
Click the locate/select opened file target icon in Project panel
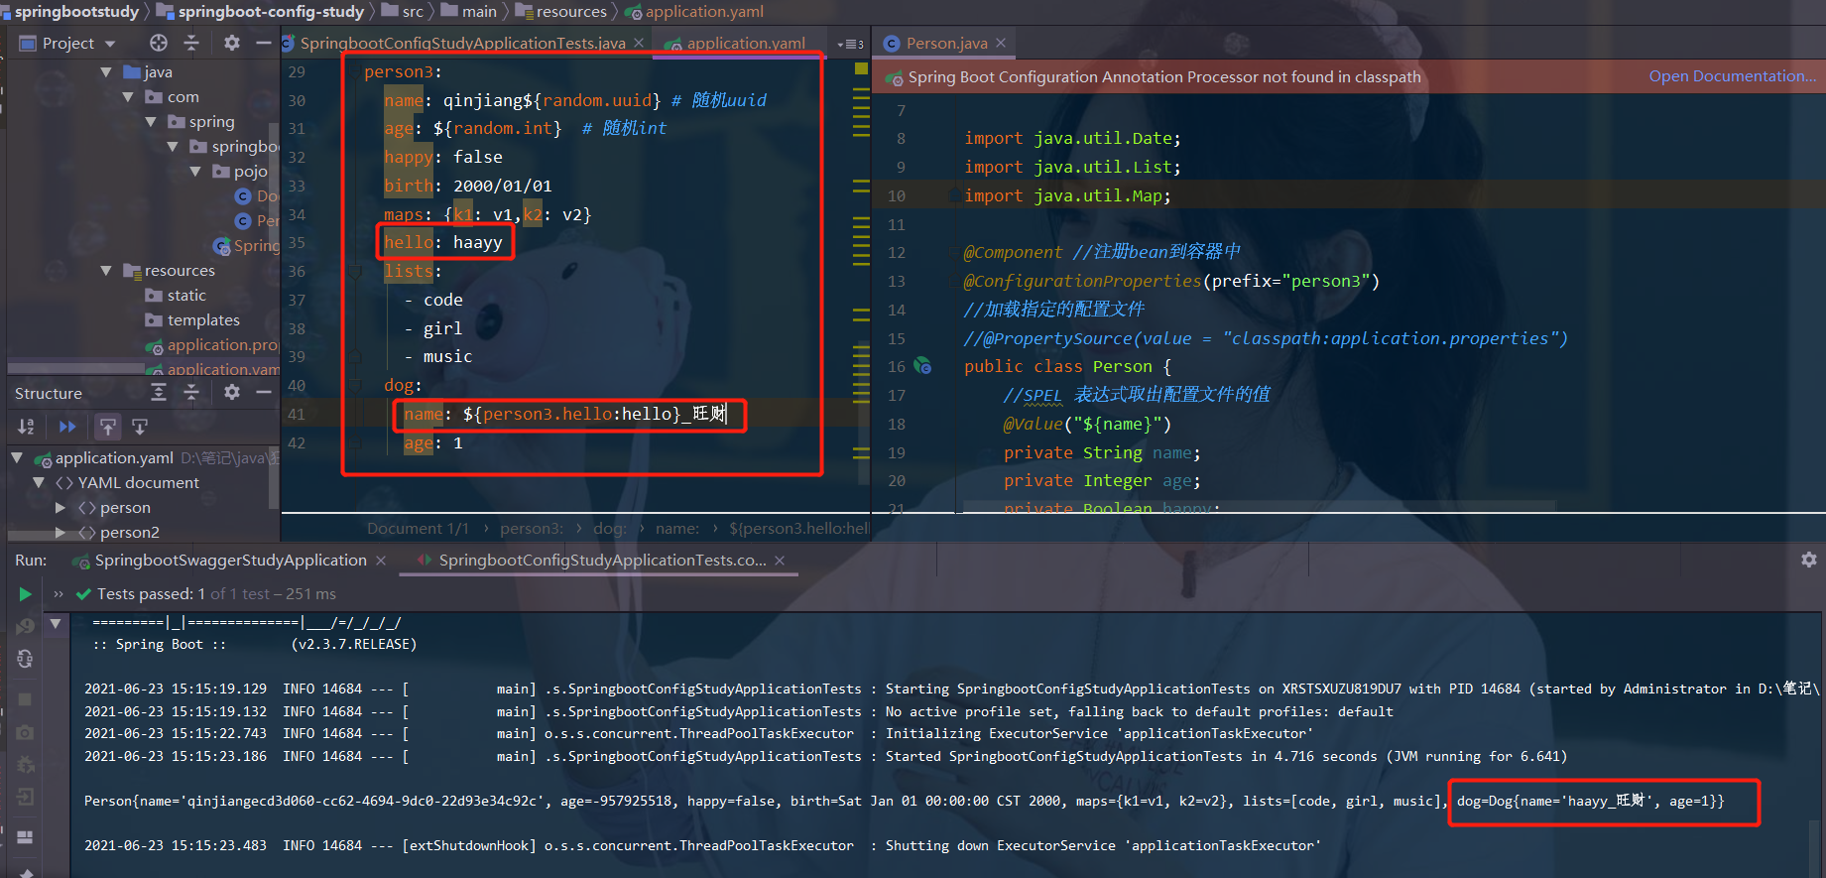[159, 43]
